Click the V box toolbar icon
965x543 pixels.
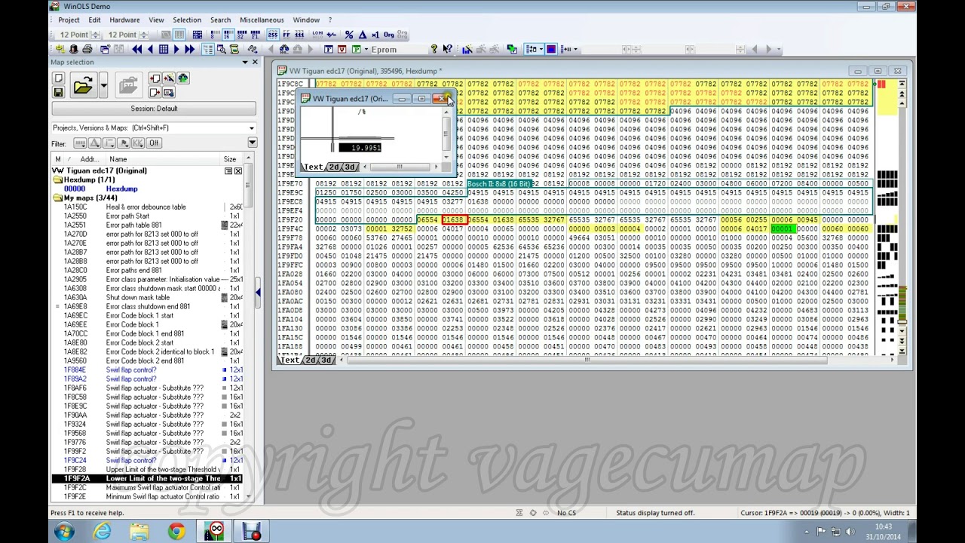click(342, 49)
